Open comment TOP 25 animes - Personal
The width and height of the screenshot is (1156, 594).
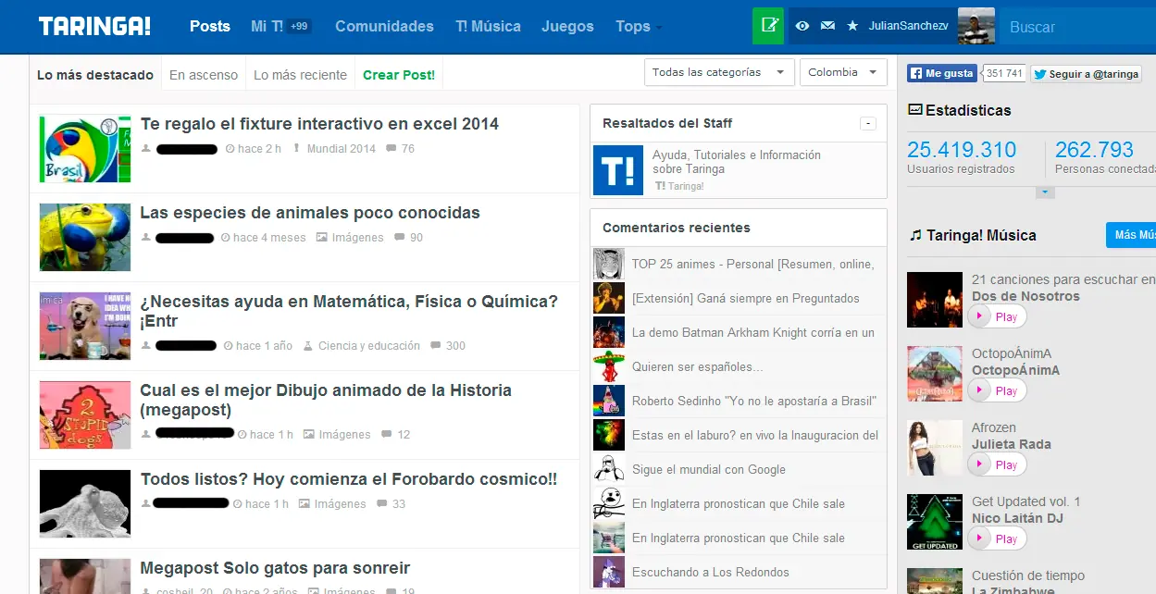point(752,264)
